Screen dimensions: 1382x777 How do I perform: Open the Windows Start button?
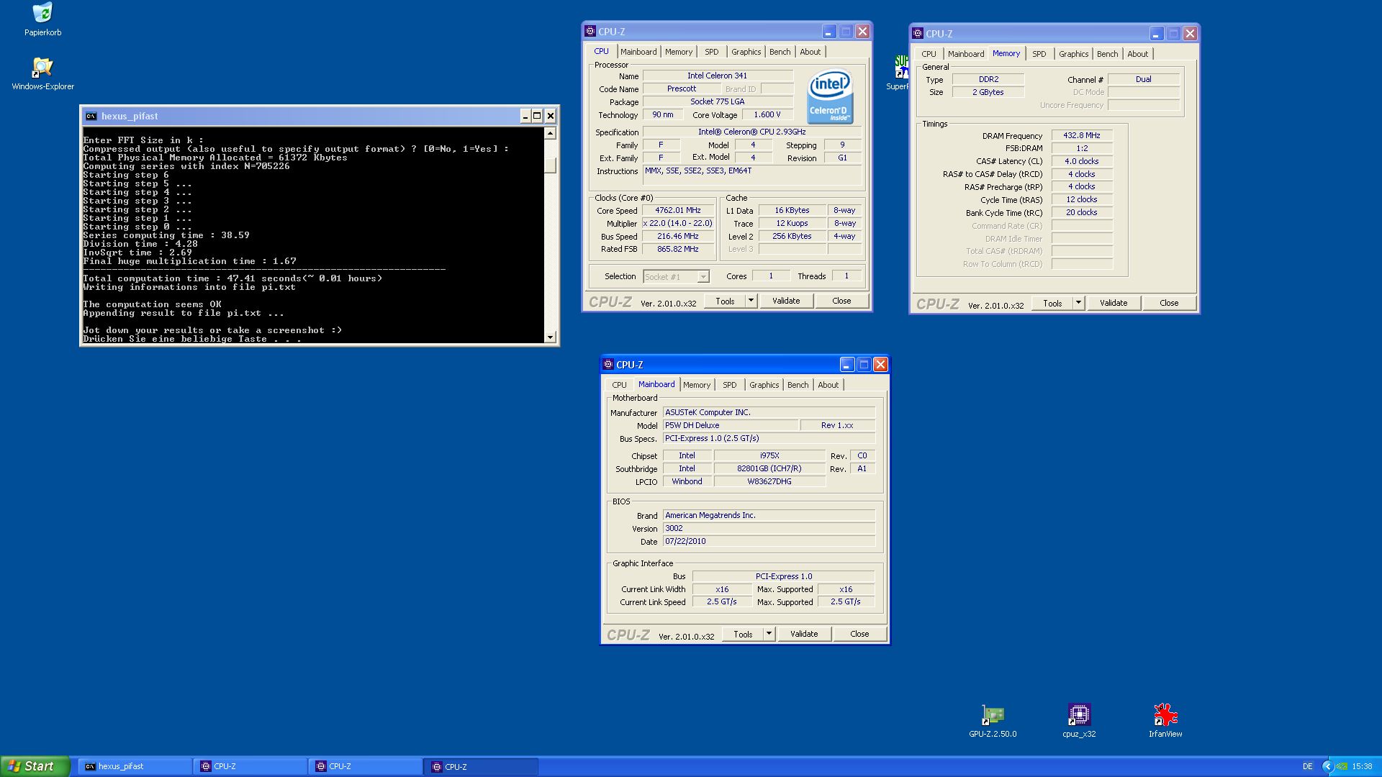(35, 766)
